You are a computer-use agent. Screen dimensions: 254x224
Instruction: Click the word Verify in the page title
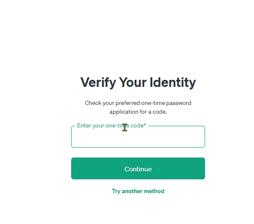[98, 82]
